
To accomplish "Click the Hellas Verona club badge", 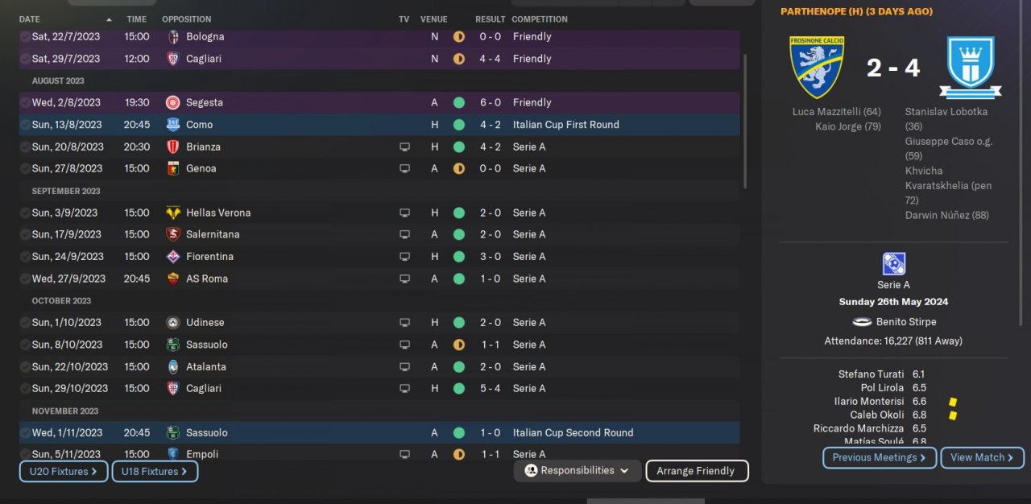I will [172, 213].
